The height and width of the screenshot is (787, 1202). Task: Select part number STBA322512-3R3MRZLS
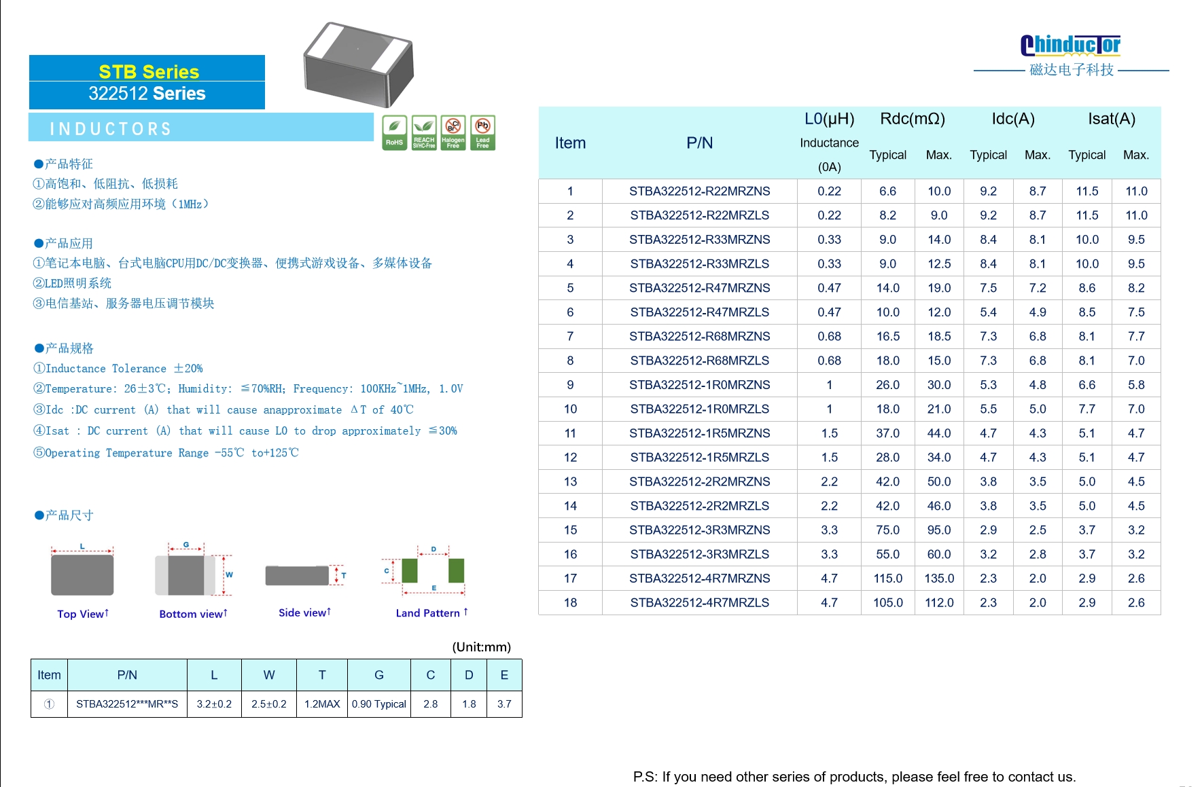[699, 555]
